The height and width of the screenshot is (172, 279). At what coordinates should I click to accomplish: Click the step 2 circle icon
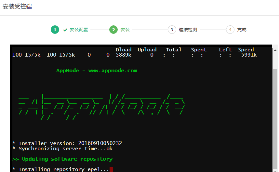pos(113,30)
